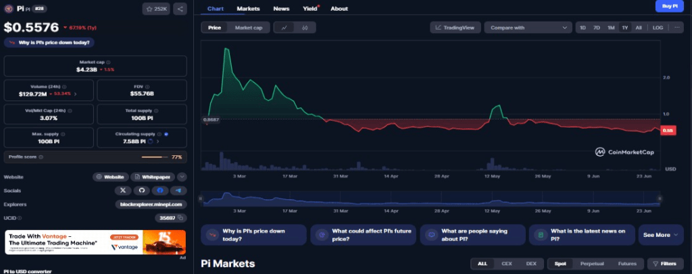
Task: Open the Whitepaper link
Action: point(153,177)
